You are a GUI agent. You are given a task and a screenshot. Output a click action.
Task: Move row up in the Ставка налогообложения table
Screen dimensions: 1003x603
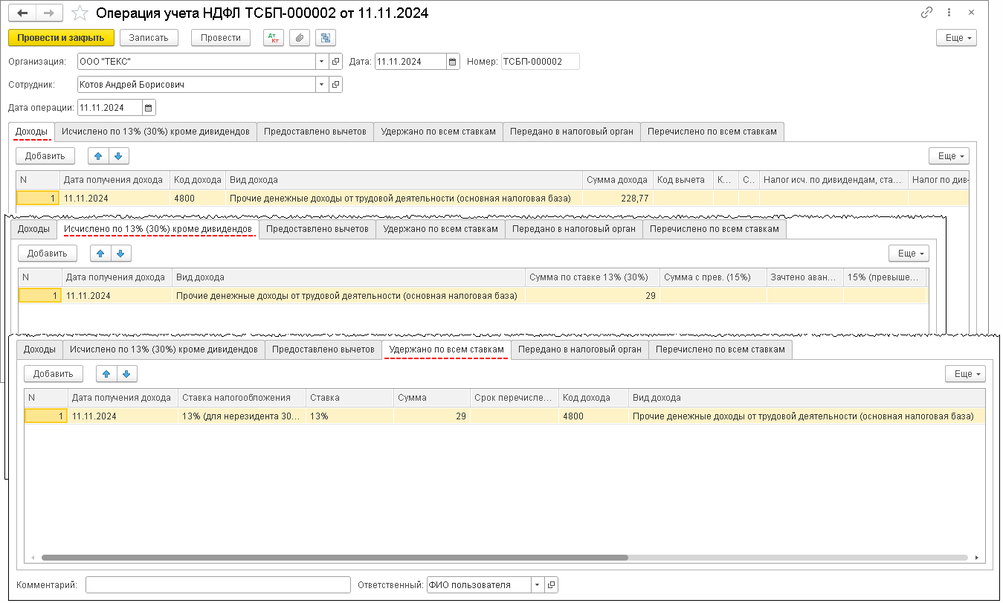pos(106,374)
